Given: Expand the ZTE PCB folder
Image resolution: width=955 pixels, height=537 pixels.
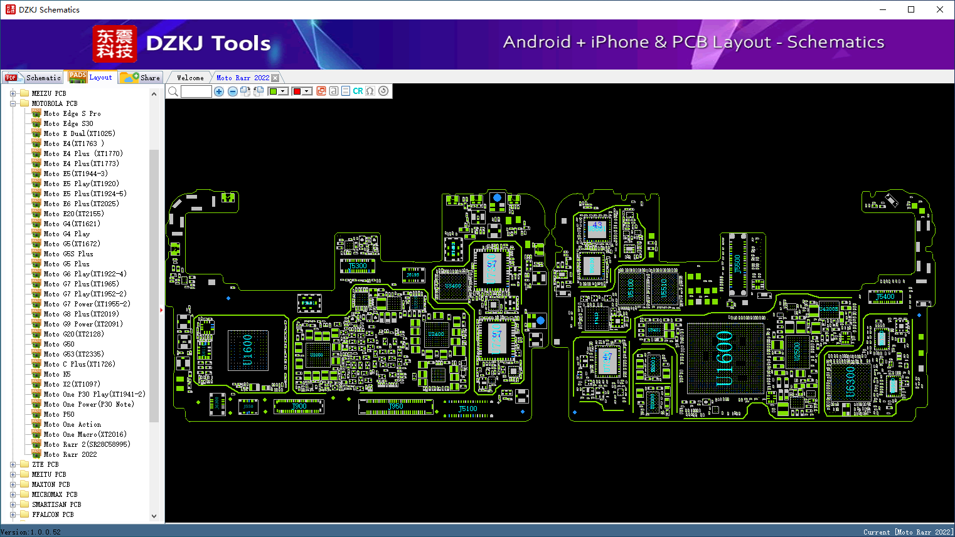Looking at the screenshot, I should (x=13, y=464).
